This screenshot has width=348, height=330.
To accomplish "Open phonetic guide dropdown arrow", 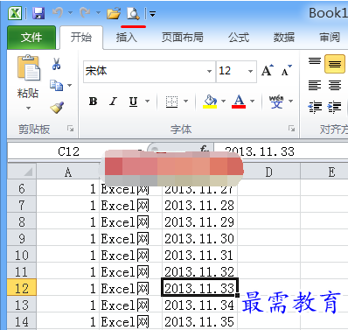I will [291, 102].
